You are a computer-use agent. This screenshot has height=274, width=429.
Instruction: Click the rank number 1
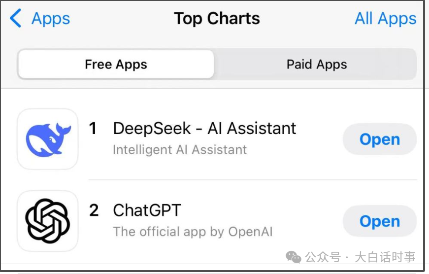pyautogui.click(x=93, y=129)
